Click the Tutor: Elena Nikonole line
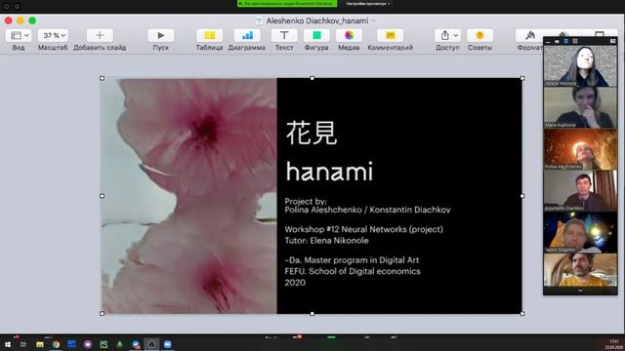The image size is (625, 351). [x=326, y=241]
